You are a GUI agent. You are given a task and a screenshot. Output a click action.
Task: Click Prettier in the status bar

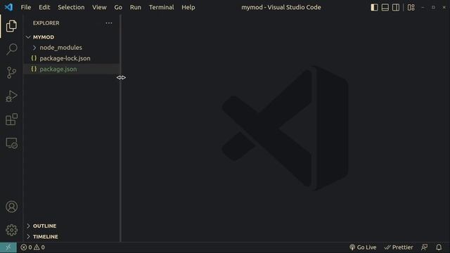[399, 247]
